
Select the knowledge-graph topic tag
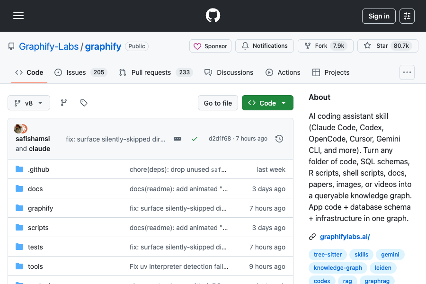click(337, 268)
